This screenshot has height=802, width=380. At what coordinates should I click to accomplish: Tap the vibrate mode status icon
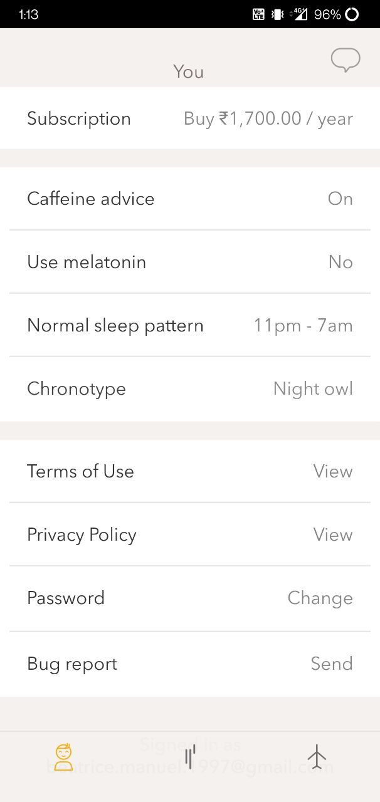(x=278, y=14)
